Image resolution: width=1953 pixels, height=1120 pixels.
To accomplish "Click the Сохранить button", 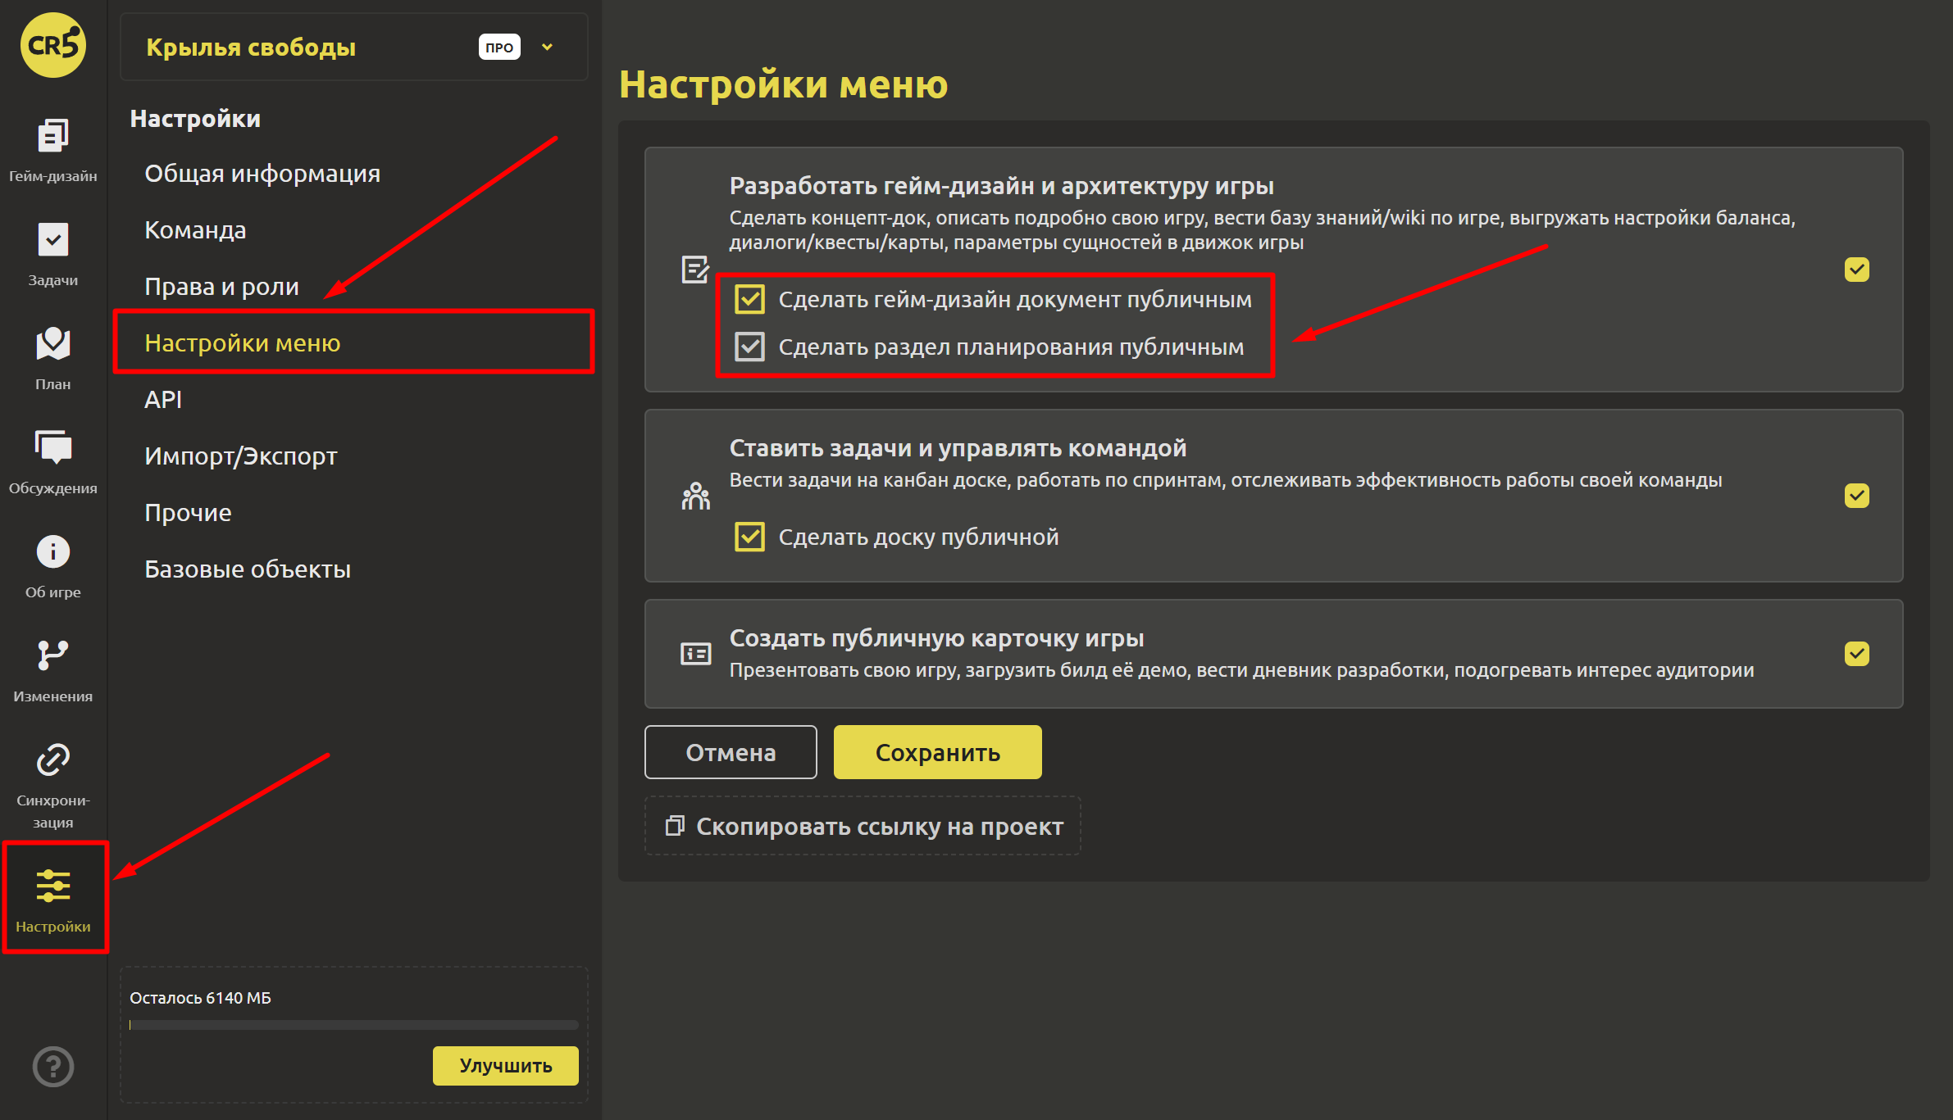I will (937, 752).
